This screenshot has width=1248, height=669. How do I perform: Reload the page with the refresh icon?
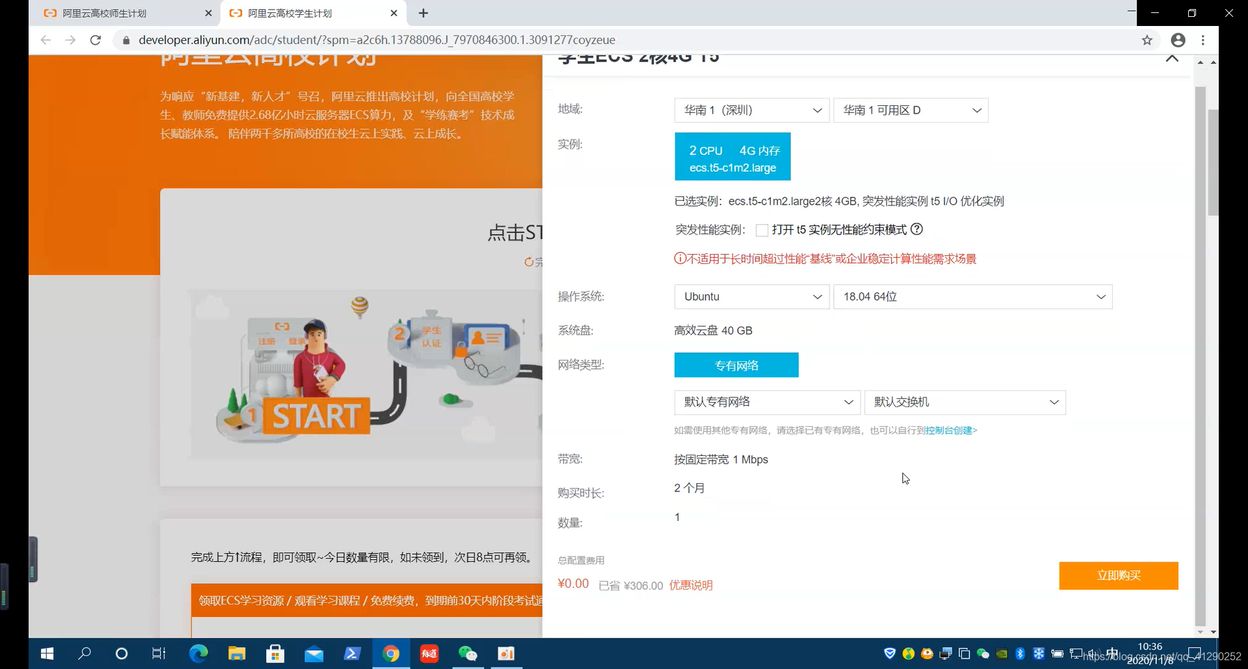96,40
